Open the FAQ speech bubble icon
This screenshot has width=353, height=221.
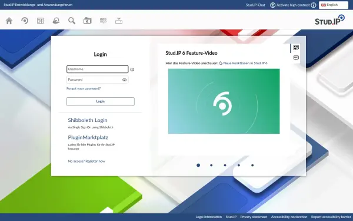(x=296, y=58)
